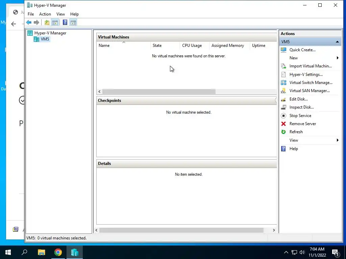Click the volume speaker tray icon

click(x=302, y=252)
